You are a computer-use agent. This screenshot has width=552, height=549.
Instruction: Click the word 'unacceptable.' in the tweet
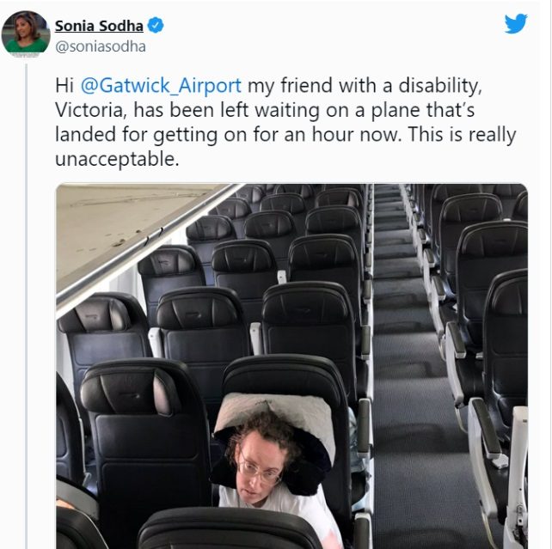[117, 159]
